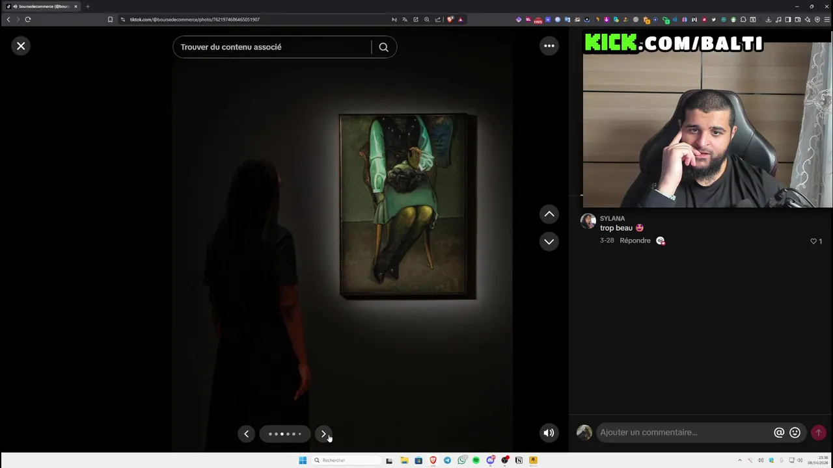The height and width of the screenshot is (468, 833).
Task: Click the share page icon in address bar
Action: point(438,19)
